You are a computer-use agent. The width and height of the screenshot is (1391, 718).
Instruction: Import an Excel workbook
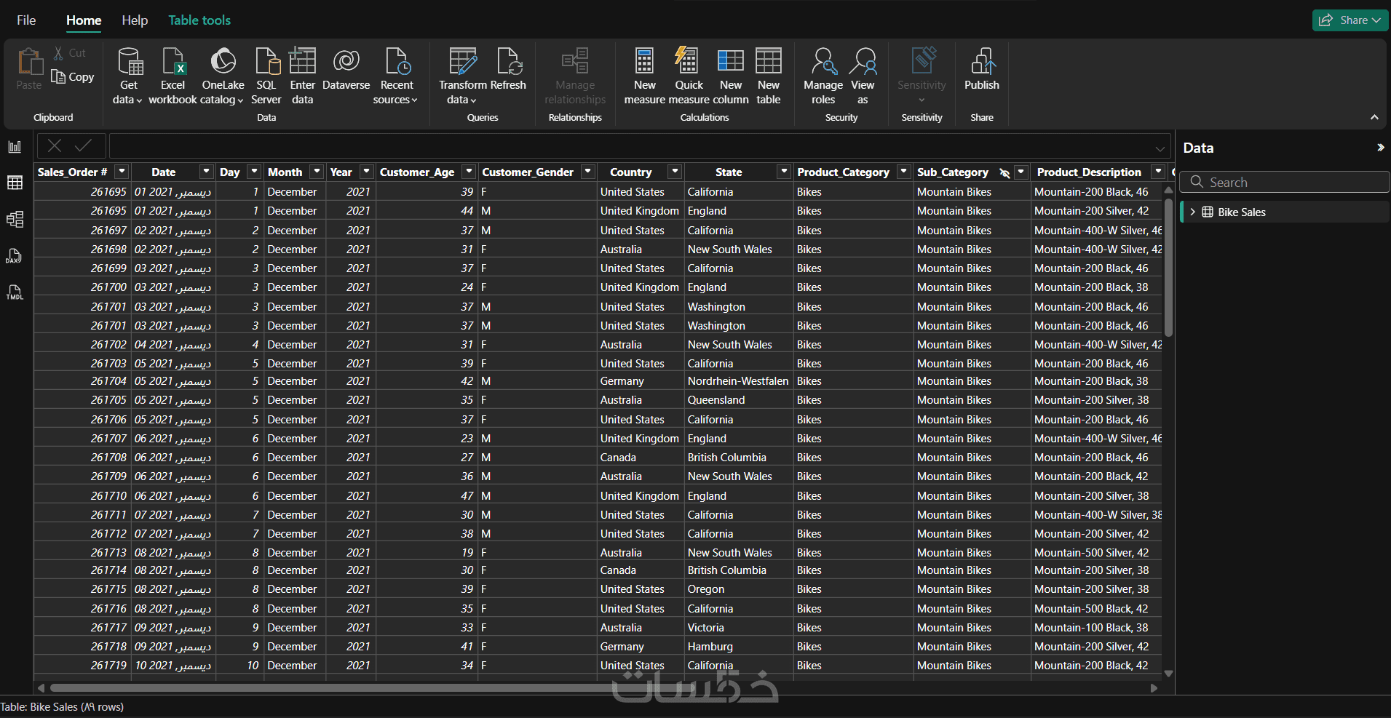coord(173,76)
